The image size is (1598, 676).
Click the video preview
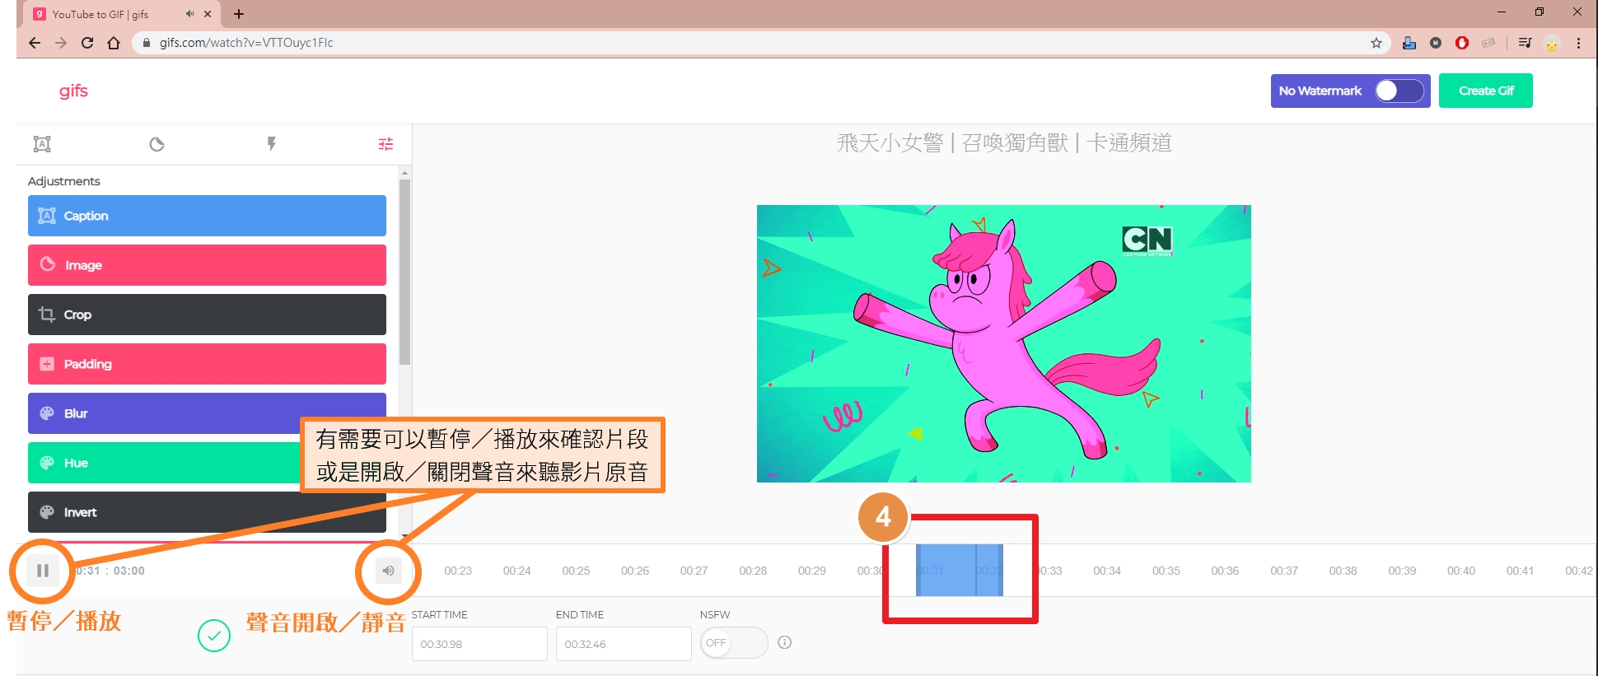[1004, 343]
